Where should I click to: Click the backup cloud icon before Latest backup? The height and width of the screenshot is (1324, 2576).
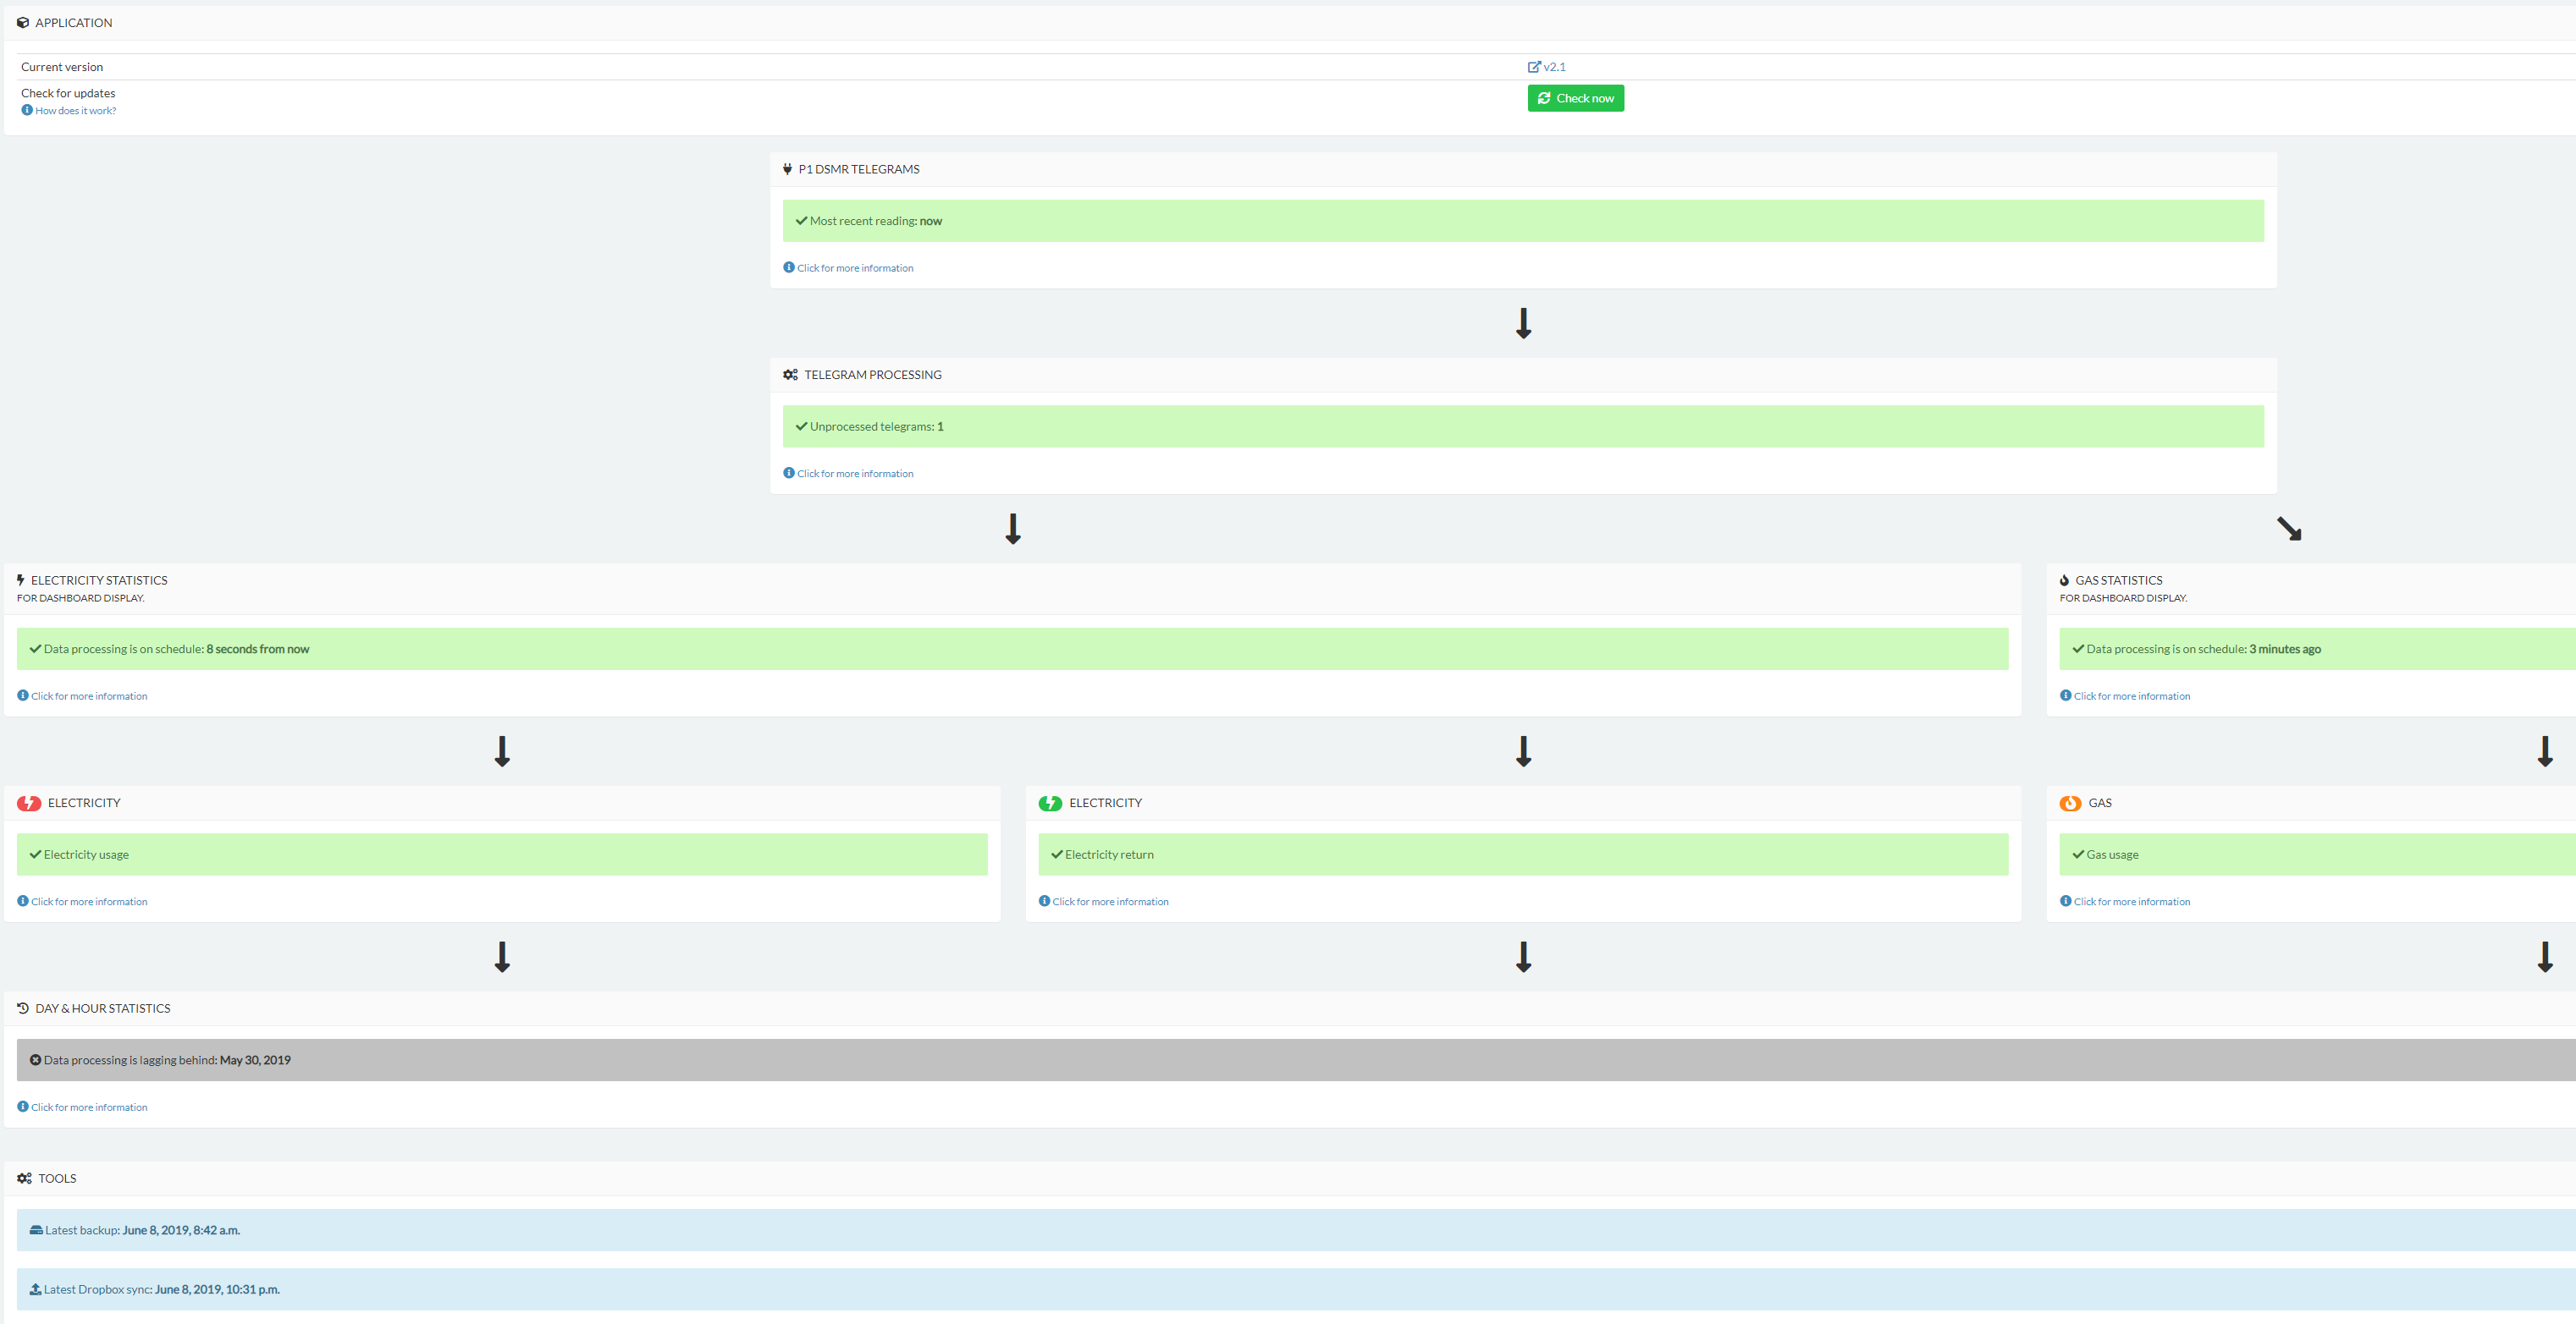coord(36,1229)
